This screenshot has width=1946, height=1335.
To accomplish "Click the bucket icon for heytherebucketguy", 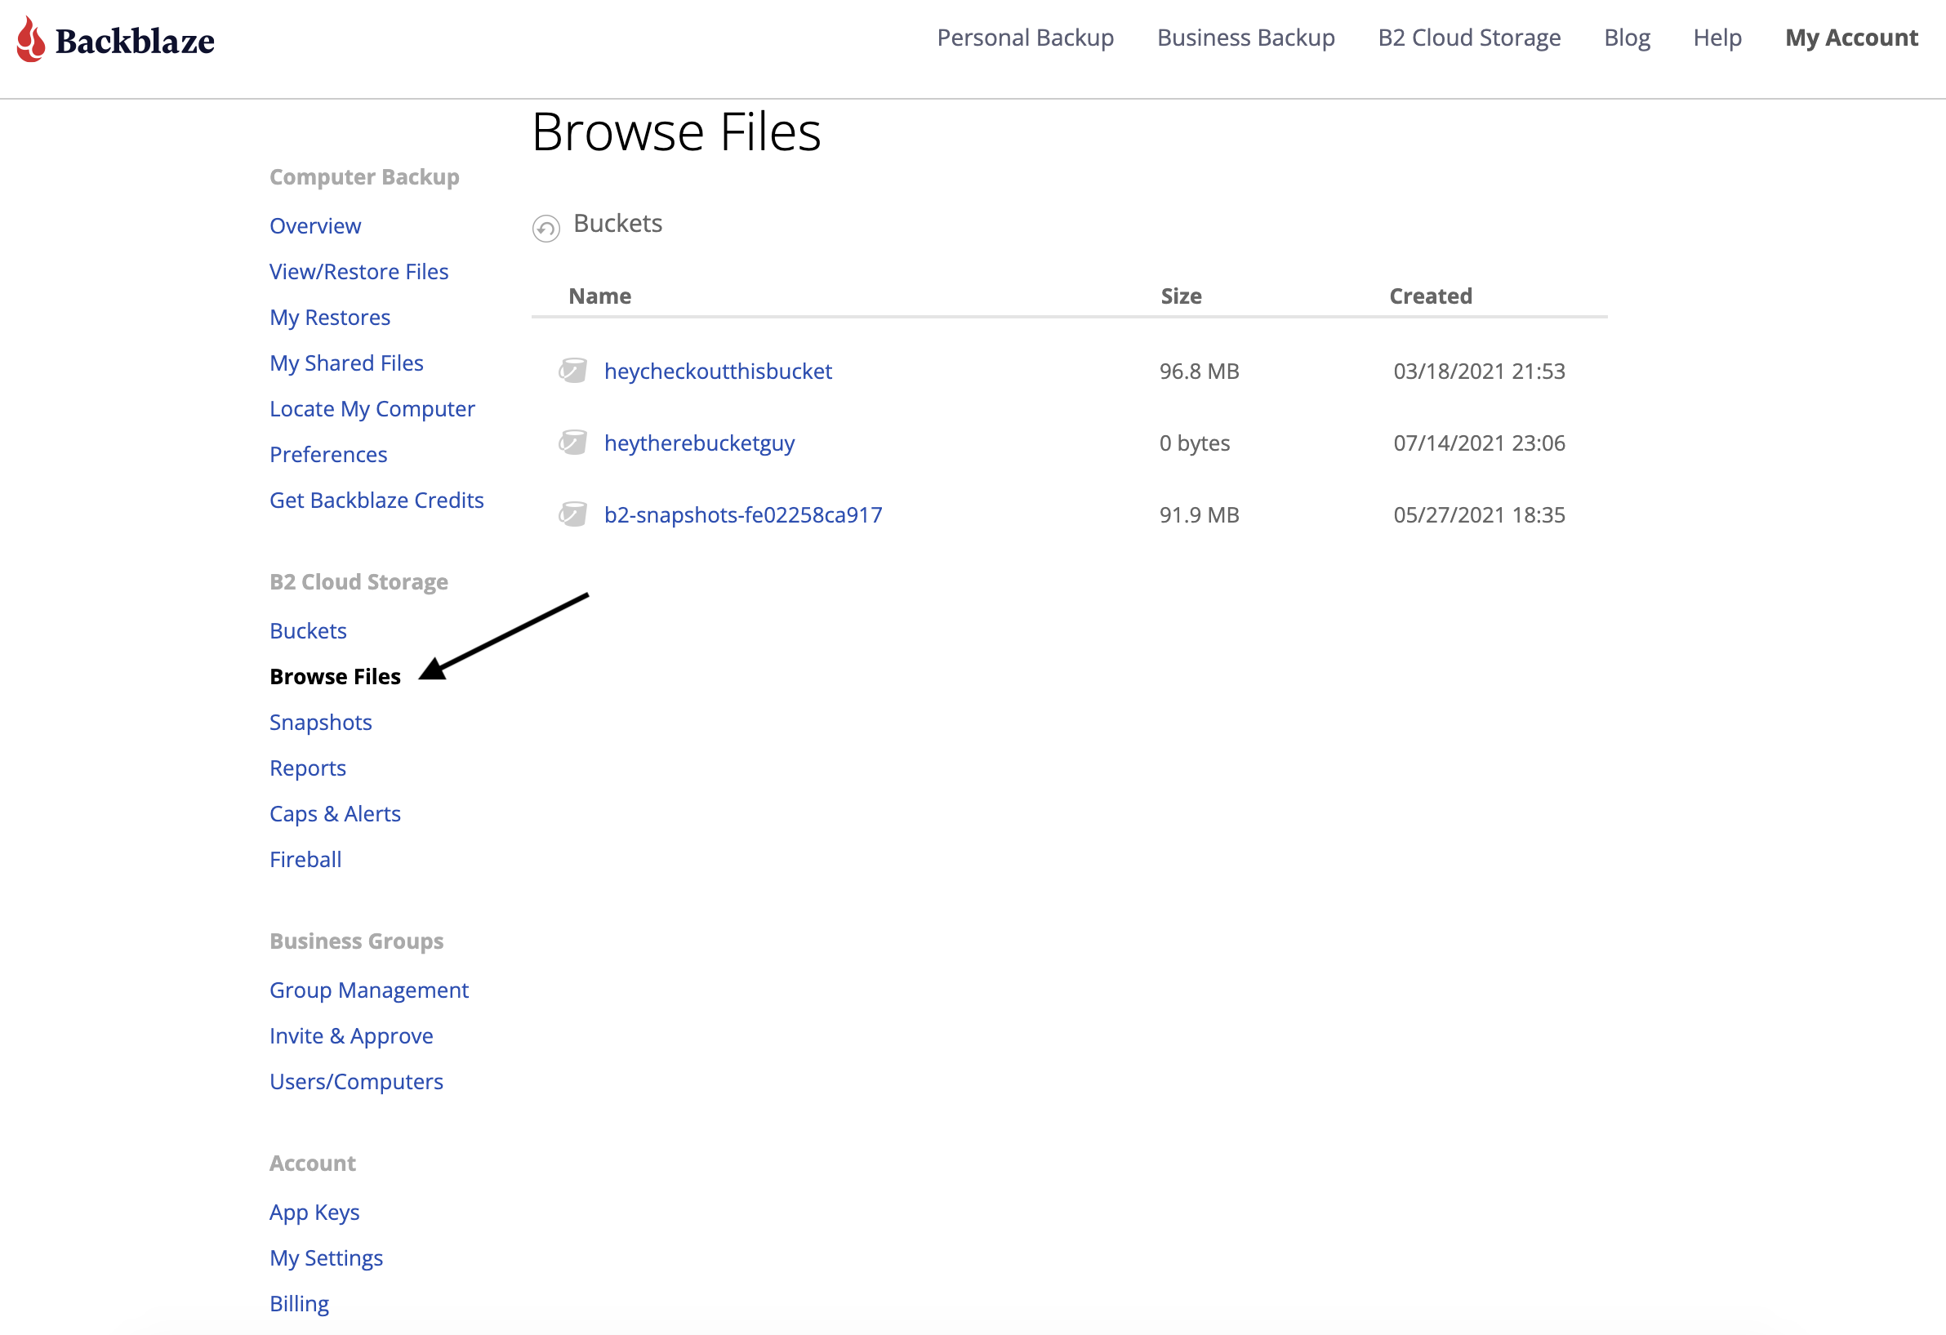I will point(572,443).
